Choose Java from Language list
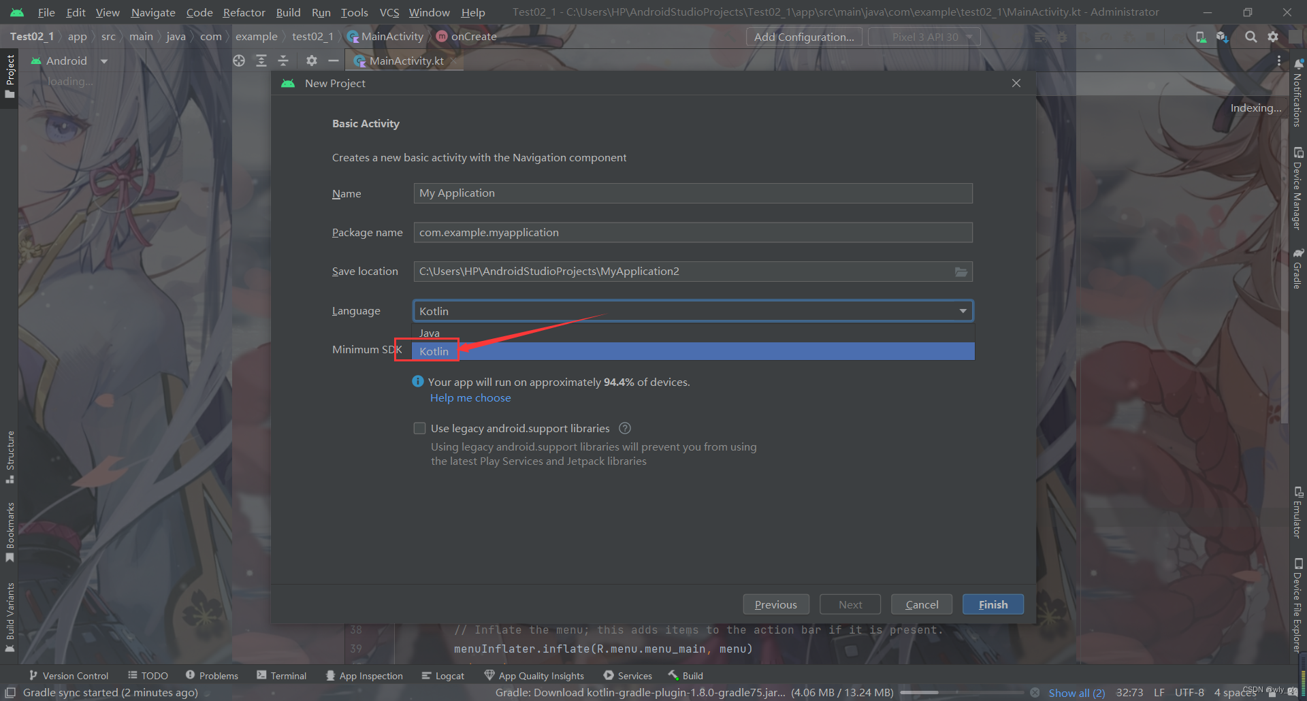This screenshot has height=701, width=1307. [x=693, y=333]
